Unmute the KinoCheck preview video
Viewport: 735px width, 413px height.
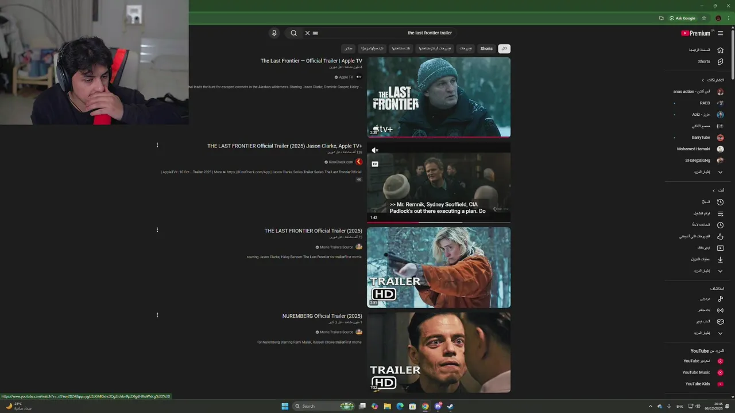coord(375,150)
